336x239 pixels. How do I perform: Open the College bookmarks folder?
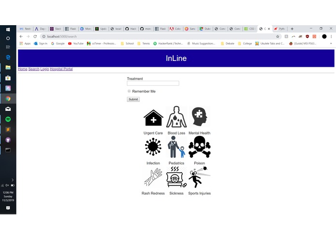(x=245, y=44)
